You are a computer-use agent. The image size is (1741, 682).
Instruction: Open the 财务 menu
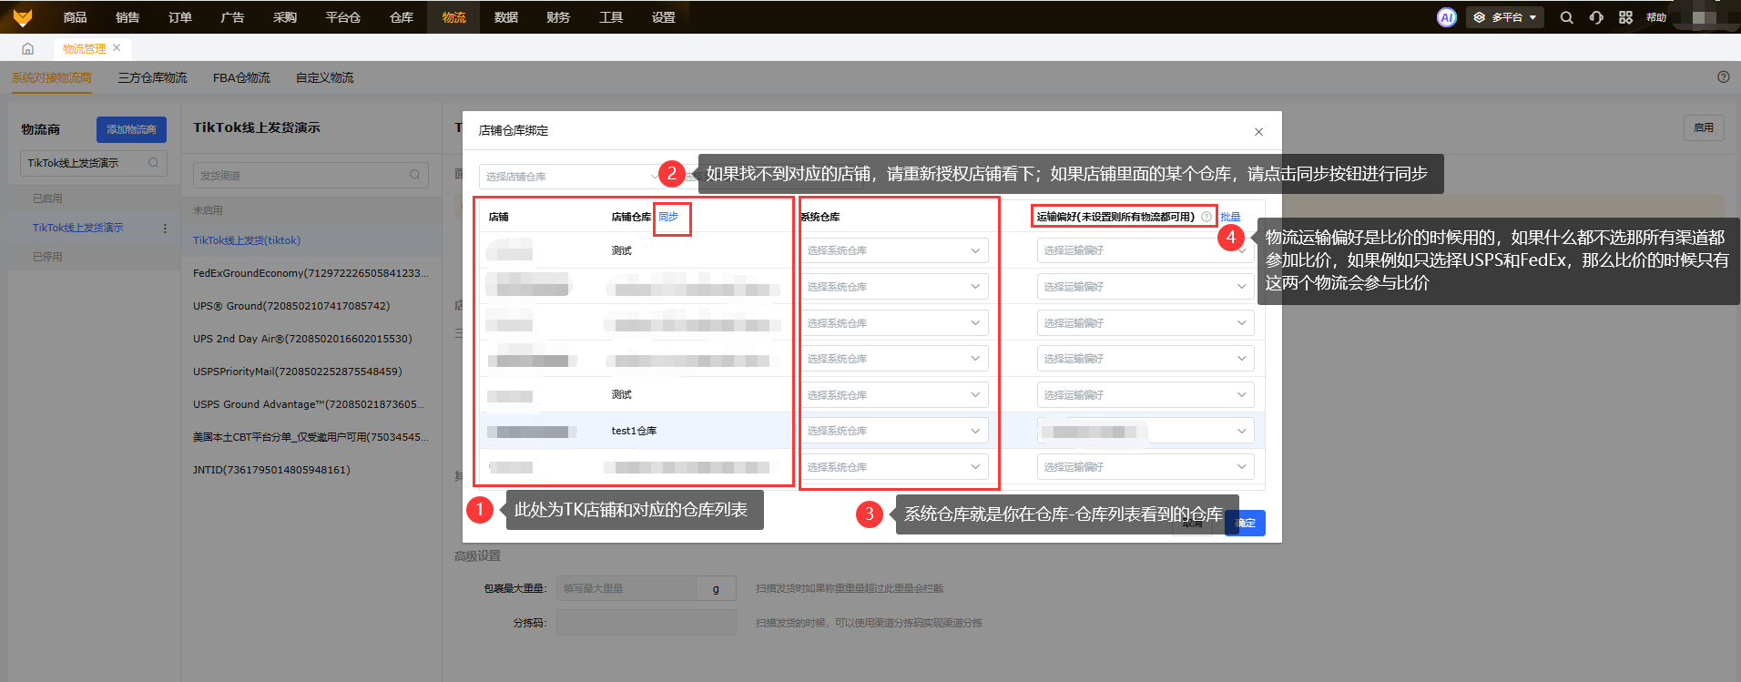click(558, 17)
